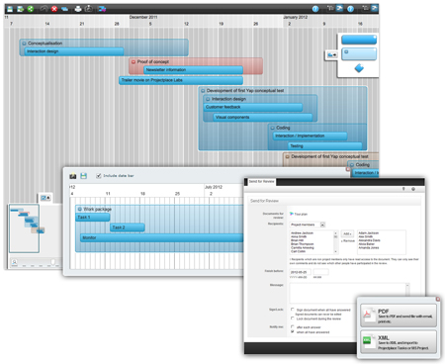Collapse blue Development of first Yap conceptual test
The width and height of the screenshot is (445, 364).
coord(203,91)
